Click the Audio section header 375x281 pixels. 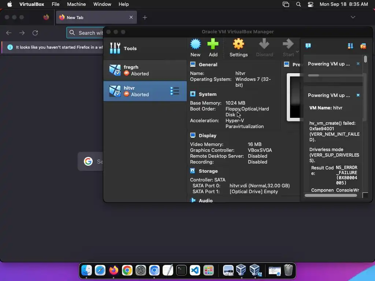(x=205, y=201)
